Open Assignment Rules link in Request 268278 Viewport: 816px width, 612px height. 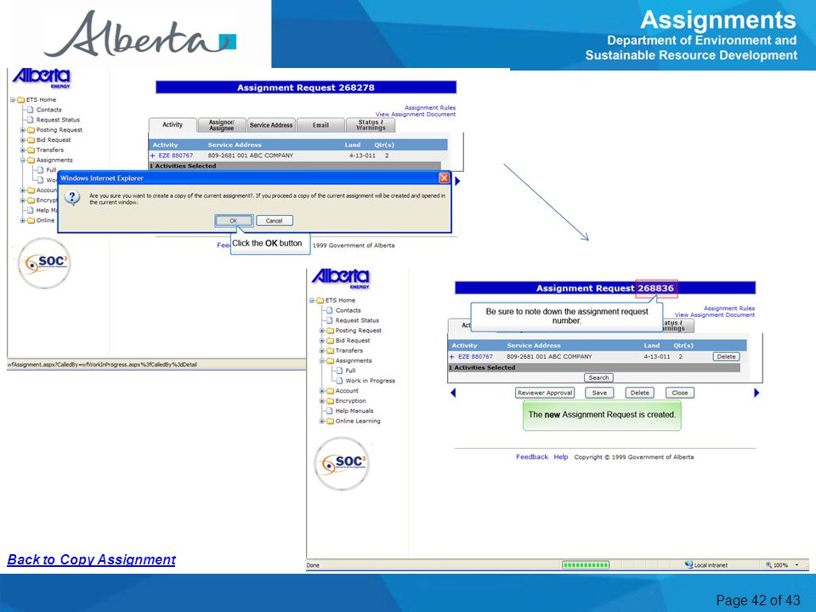(x=430, y=108)
